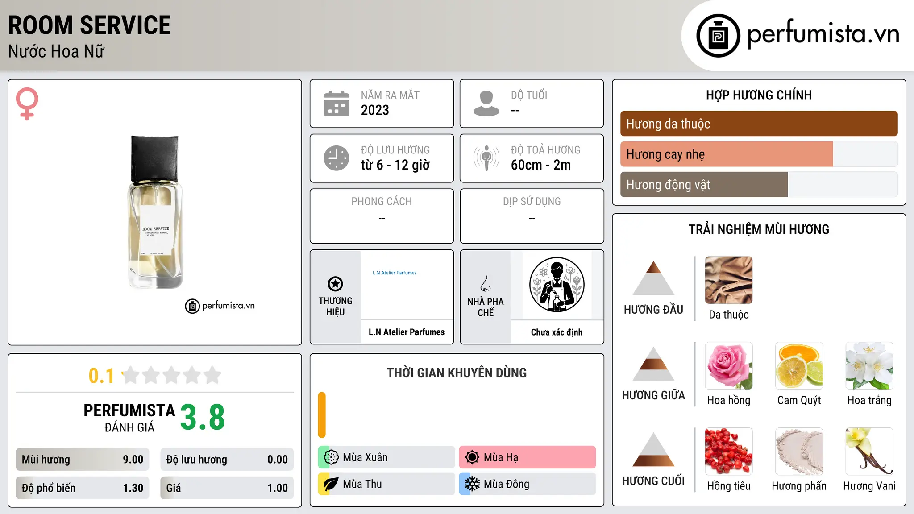Click the 2023 release year value
This screenshot has width=914, height=514.
(375, 110)
